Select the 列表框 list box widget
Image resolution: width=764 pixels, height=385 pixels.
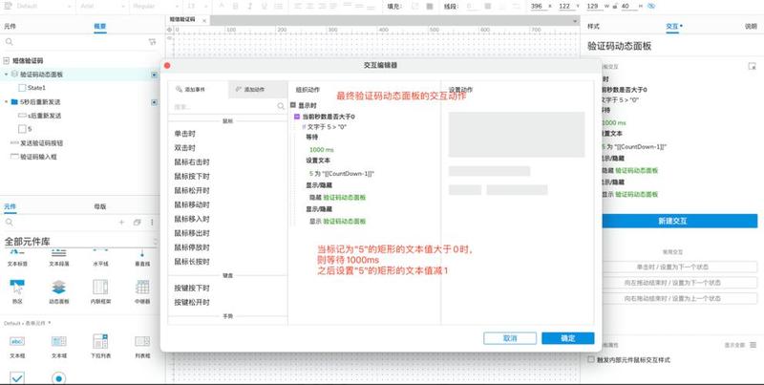tap(141, 346)
